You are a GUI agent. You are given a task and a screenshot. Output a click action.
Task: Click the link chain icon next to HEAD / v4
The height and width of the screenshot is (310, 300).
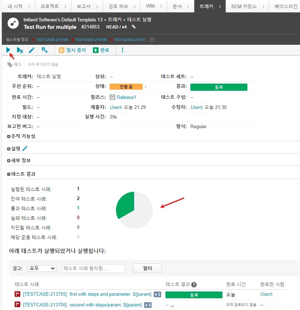click(134, 27)
